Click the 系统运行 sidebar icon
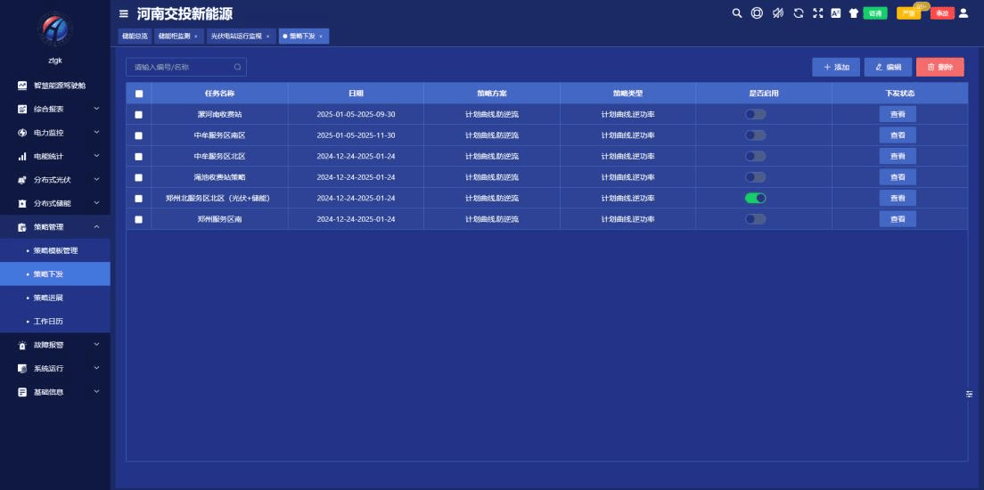The height and width of the screenshot is (490, 984). tap(22, 368)
